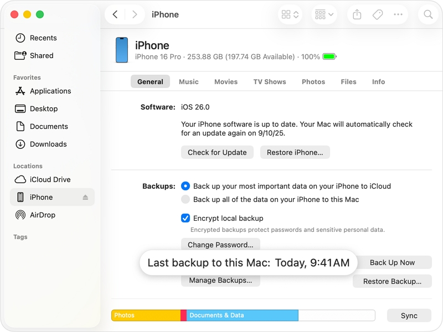Select back up to iCloud radio button
The image size is (443, 332).
186,186
